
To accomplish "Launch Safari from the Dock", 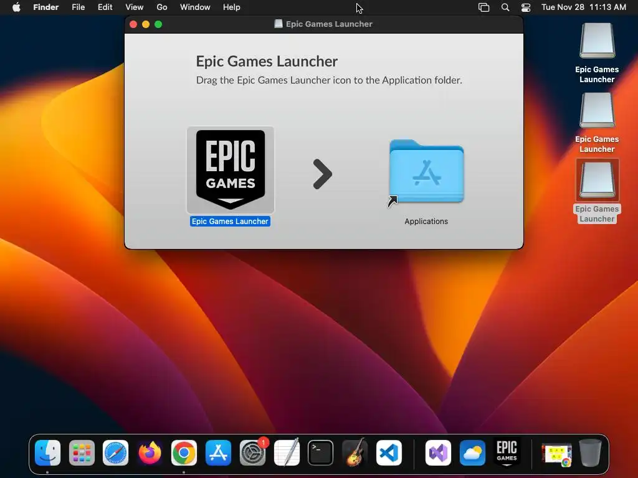I will coord(115,452).
